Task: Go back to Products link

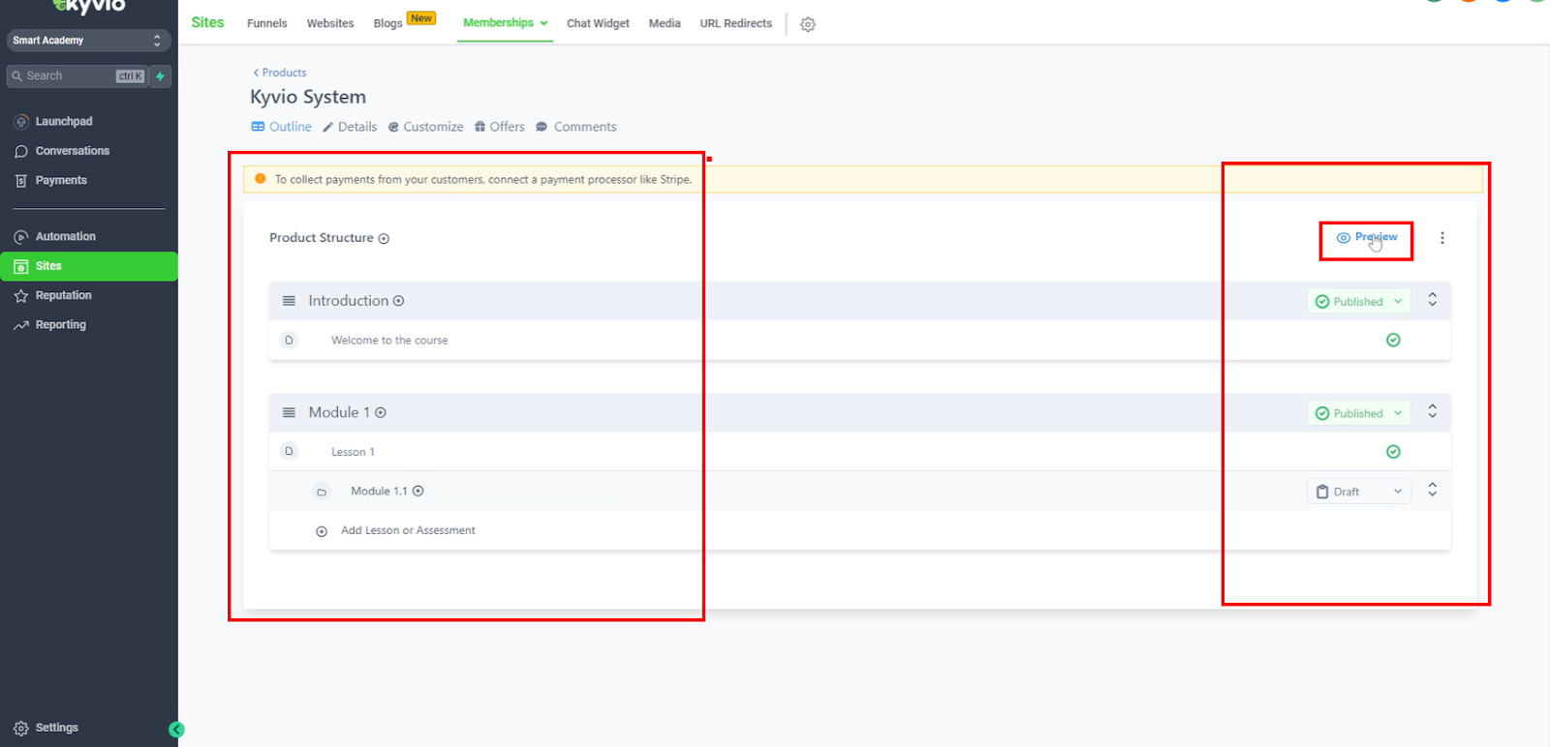Action: pos(280,73)
